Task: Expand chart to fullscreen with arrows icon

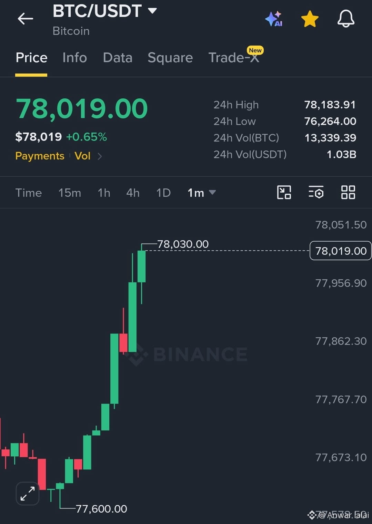Action: (x=28, y=493)
